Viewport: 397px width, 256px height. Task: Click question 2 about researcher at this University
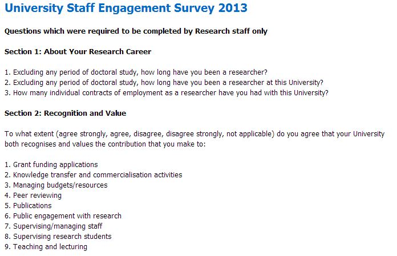(x=164, y=83)
